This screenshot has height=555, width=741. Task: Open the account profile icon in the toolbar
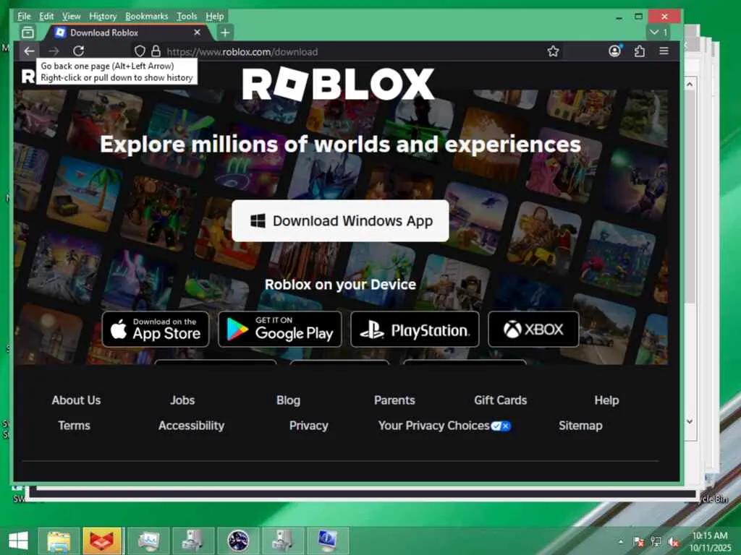[x=614, y=51]
